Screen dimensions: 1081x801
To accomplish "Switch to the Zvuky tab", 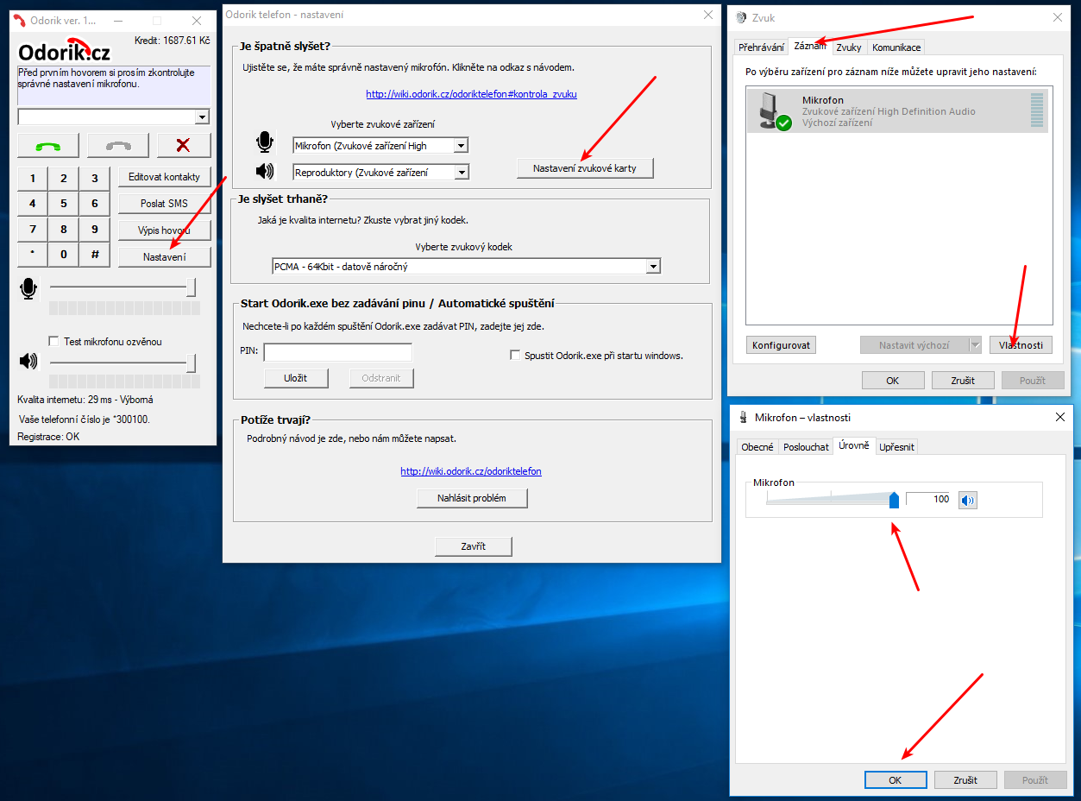I will (x=848, y=47).
